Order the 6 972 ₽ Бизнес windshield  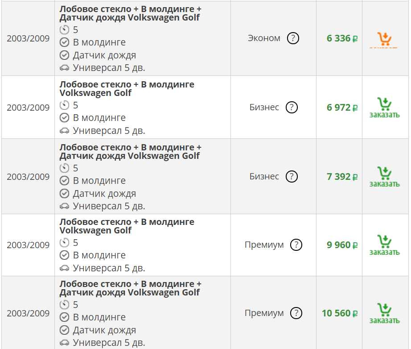(x=384, y=108)
